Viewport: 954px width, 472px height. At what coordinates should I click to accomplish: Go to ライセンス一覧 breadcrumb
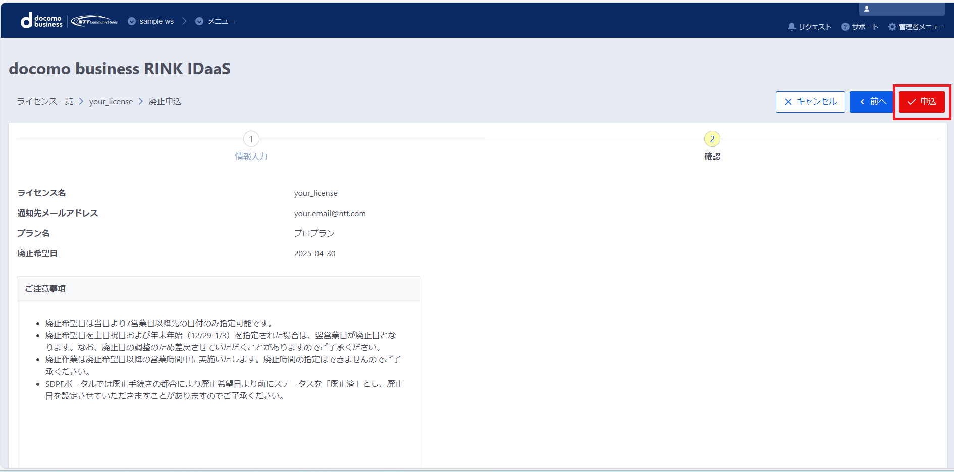point(45,101)
